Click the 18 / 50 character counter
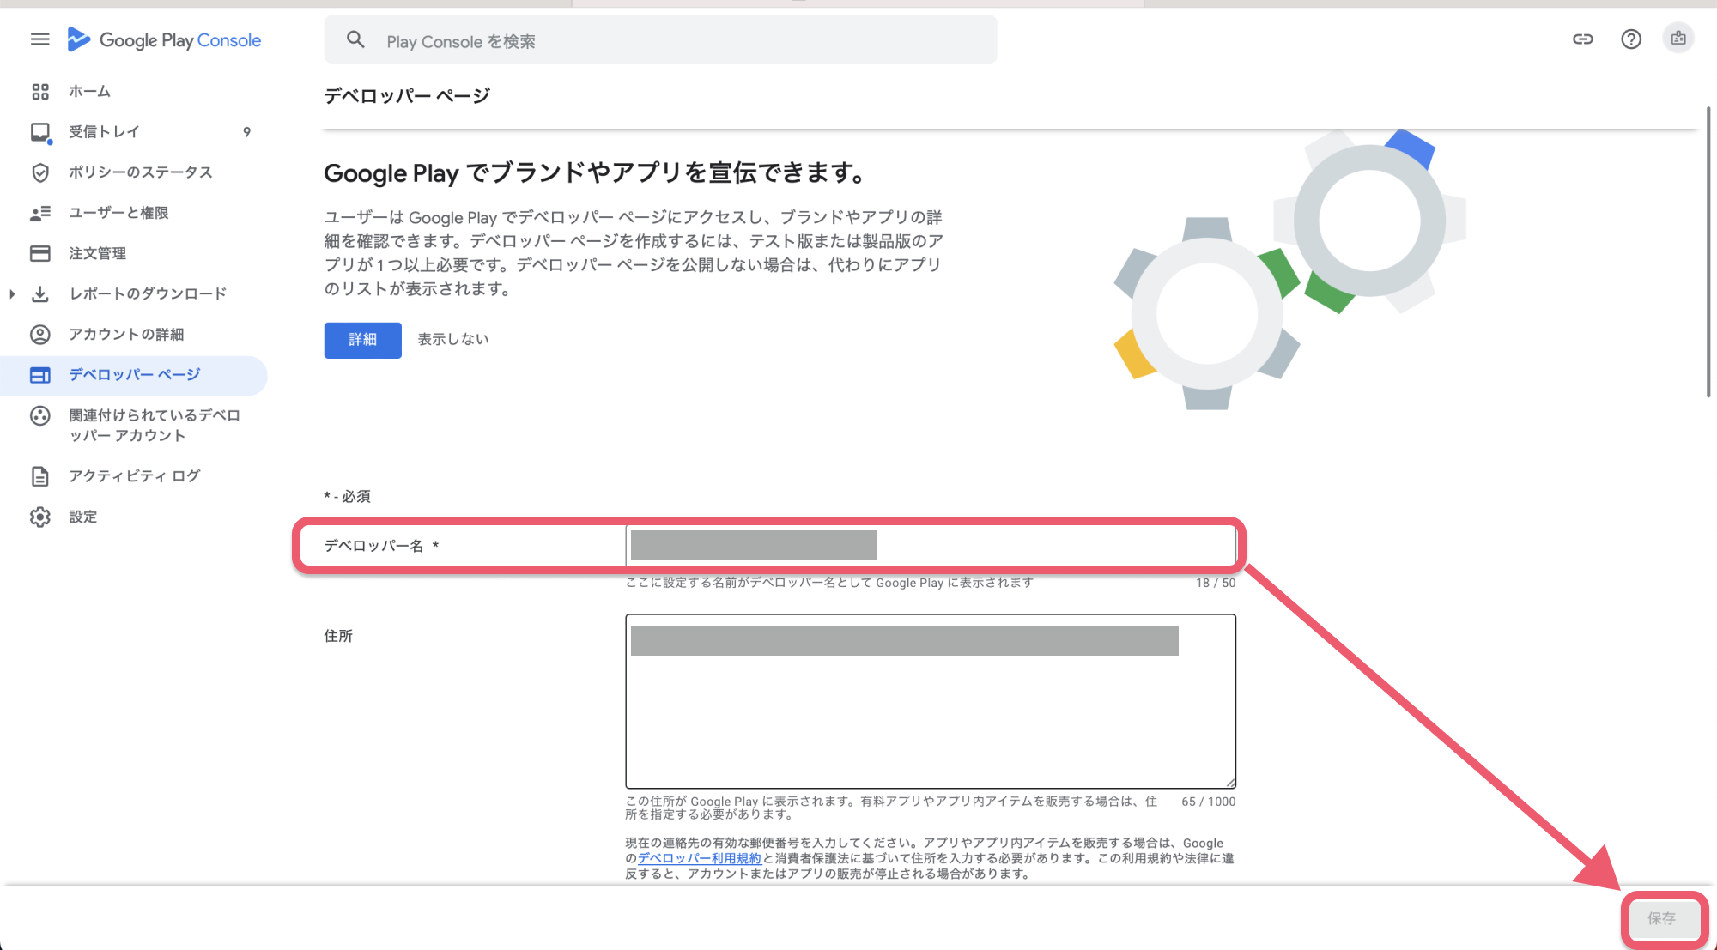 point(1216,583)
